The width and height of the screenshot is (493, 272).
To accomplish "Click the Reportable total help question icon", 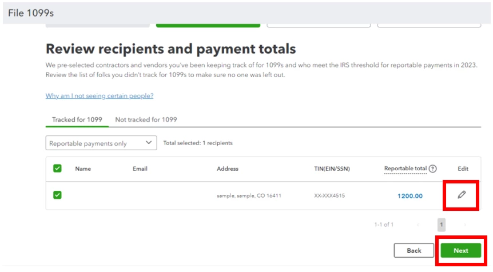I will [x=432, y=169].
